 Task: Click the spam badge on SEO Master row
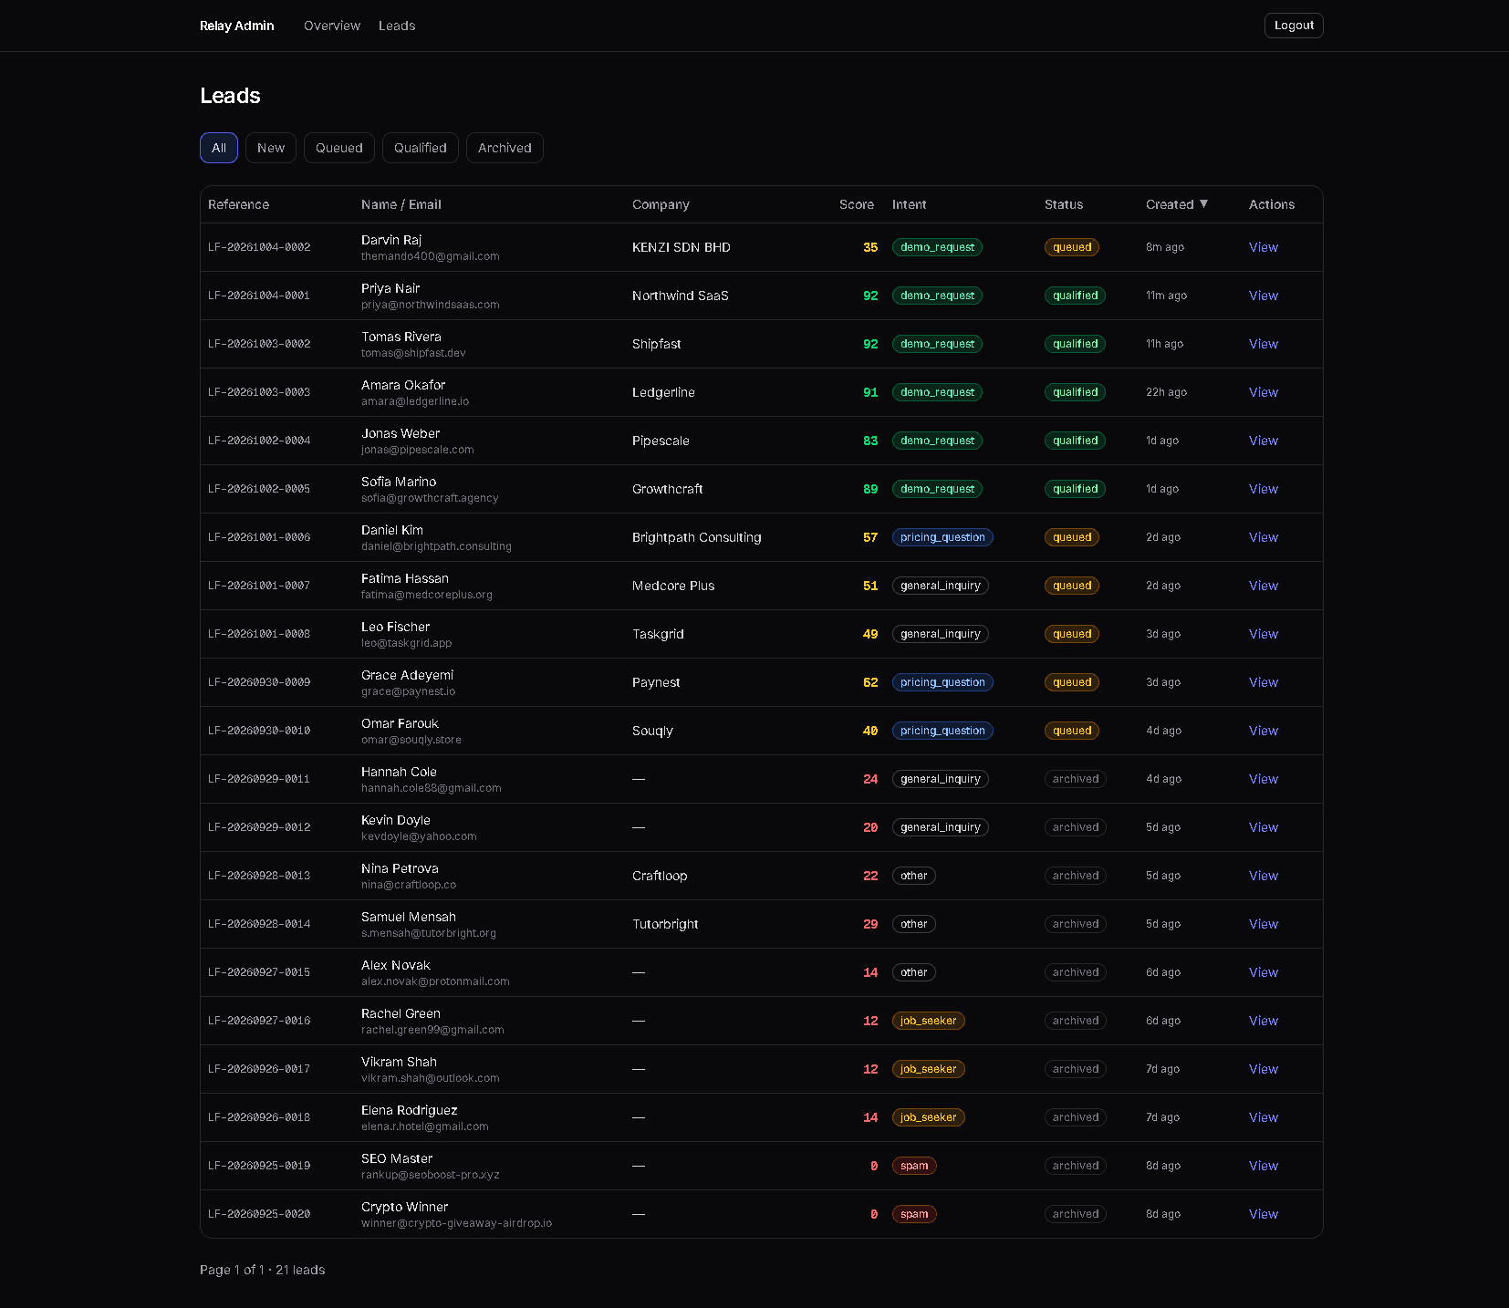[x=914, y=1166]
